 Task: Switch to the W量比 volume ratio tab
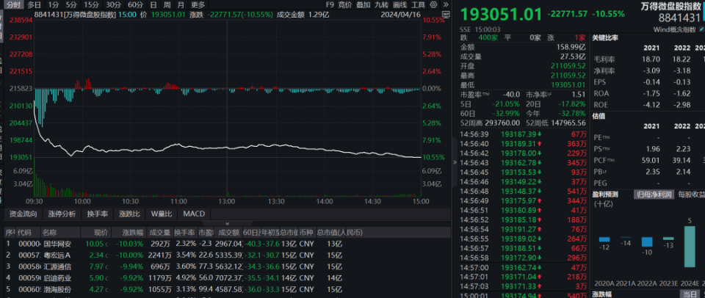point(162,214)
